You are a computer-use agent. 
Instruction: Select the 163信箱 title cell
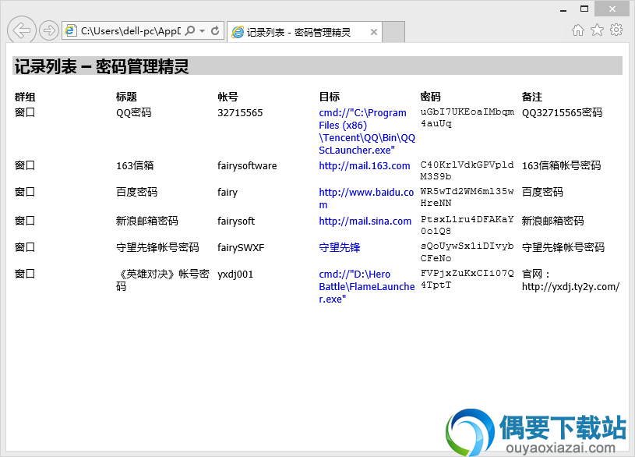[135, 166]
